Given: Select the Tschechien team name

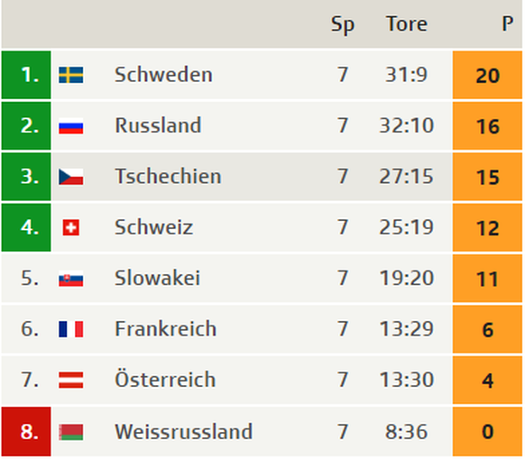Looking at the screenshot, I should (x=168, y=176).
